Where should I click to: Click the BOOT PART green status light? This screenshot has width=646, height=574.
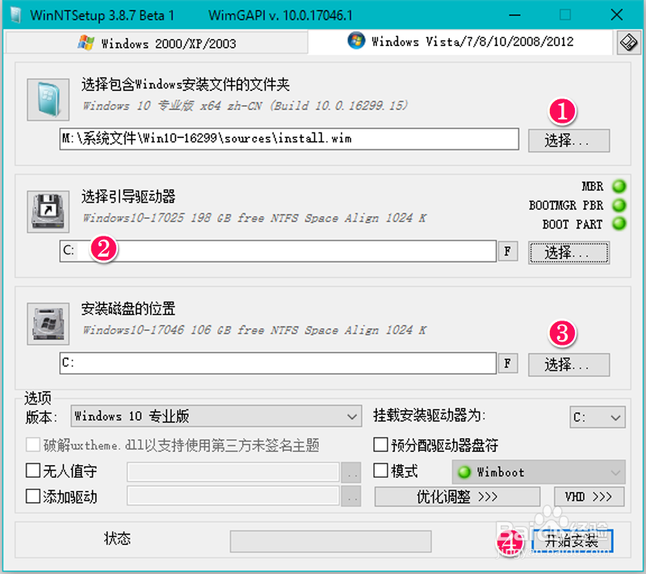(619, 224)
